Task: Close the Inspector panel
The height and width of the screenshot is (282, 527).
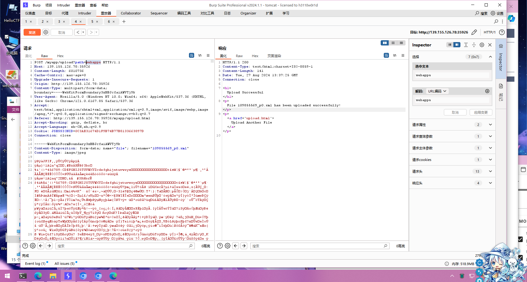Action: [x=490, y=45]
